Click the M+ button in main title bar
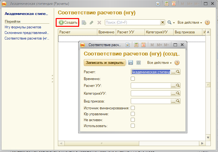Image resolution: width=218 pixels, height=152 pixels. [x=190, y=4]
